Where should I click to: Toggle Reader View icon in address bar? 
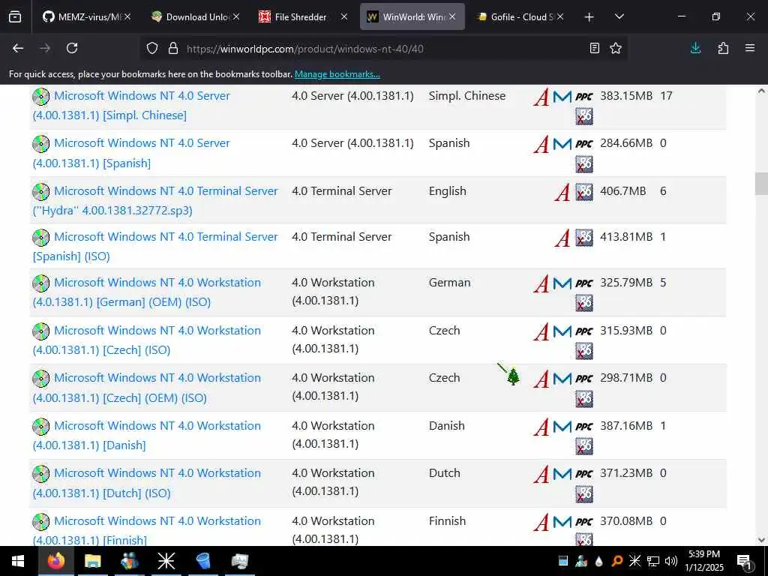click(594, 48)
